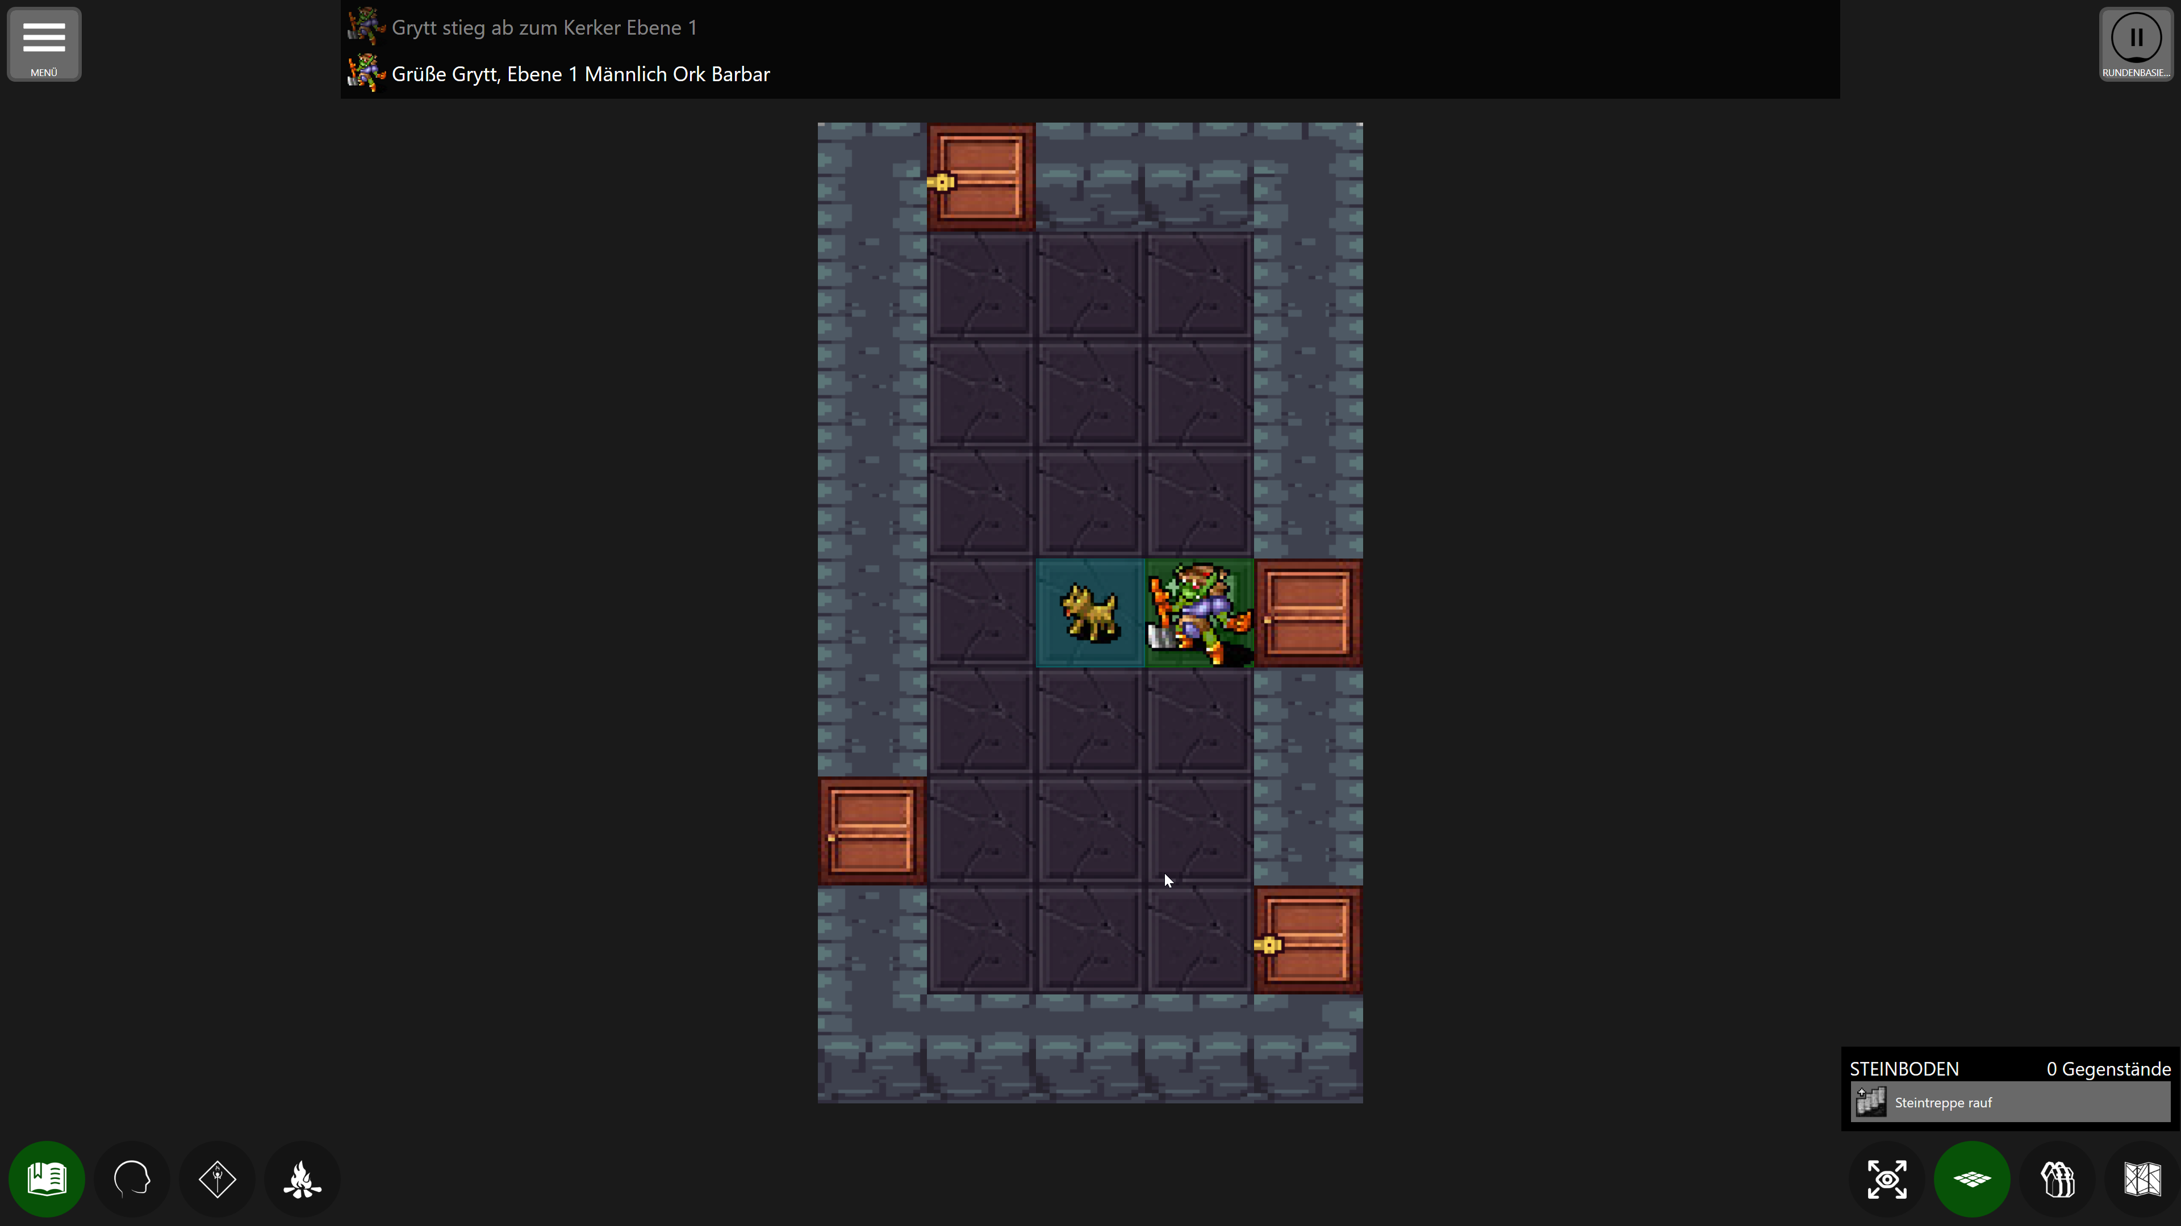Click the STEINBODEN panel header
This screenshot has height=1226, width=2181.
coord(1903,1068)
